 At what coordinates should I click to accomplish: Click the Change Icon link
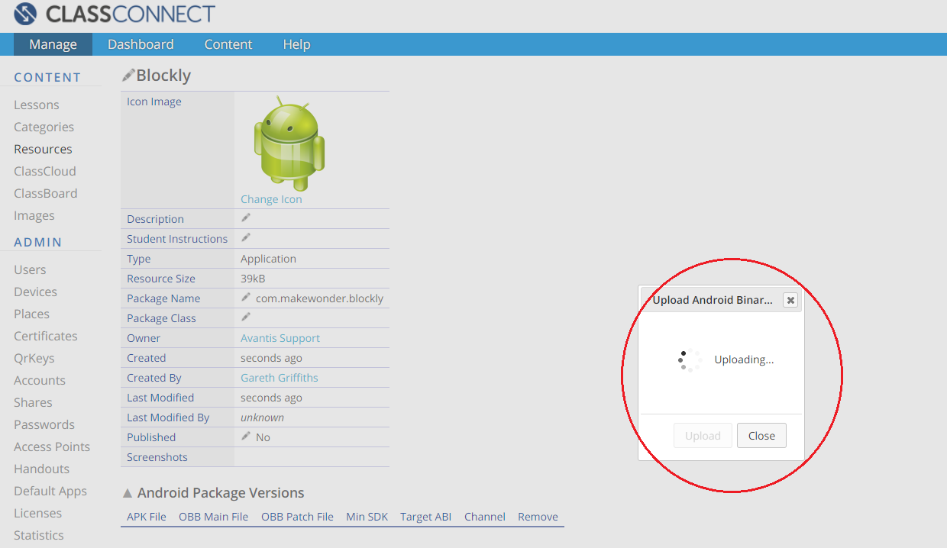[271, 199]
